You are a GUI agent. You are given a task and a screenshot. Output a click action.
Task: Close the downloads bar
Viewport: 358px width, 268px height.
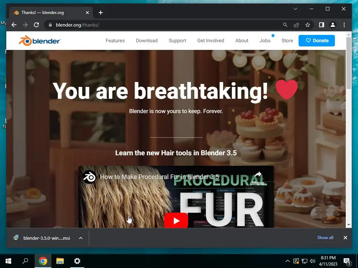point(345,237)
